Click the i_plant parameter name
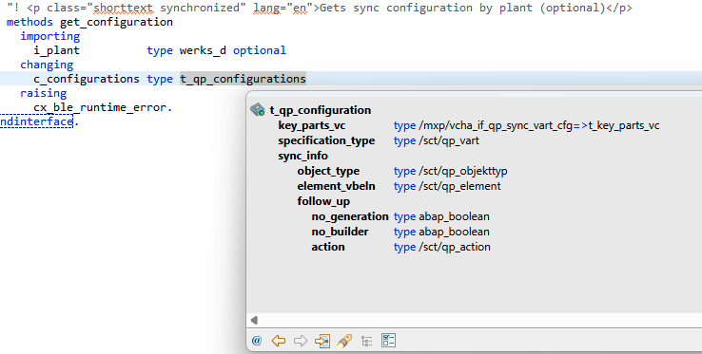This screenshot has width=702, height=354. coord(56,50)
